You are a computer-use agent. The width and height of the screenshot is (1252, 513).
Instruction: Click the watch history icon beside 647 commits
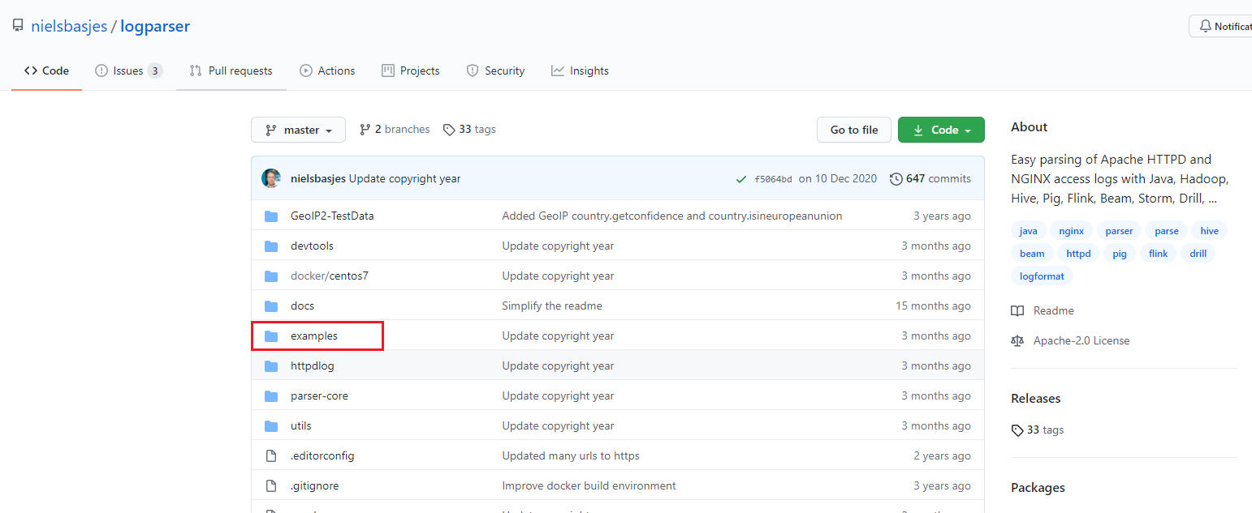[x=896, y=178]
